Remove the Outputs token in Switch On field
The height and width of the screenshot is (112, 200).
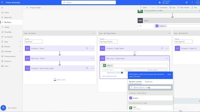pyautogui.click(x=166, y=26)
